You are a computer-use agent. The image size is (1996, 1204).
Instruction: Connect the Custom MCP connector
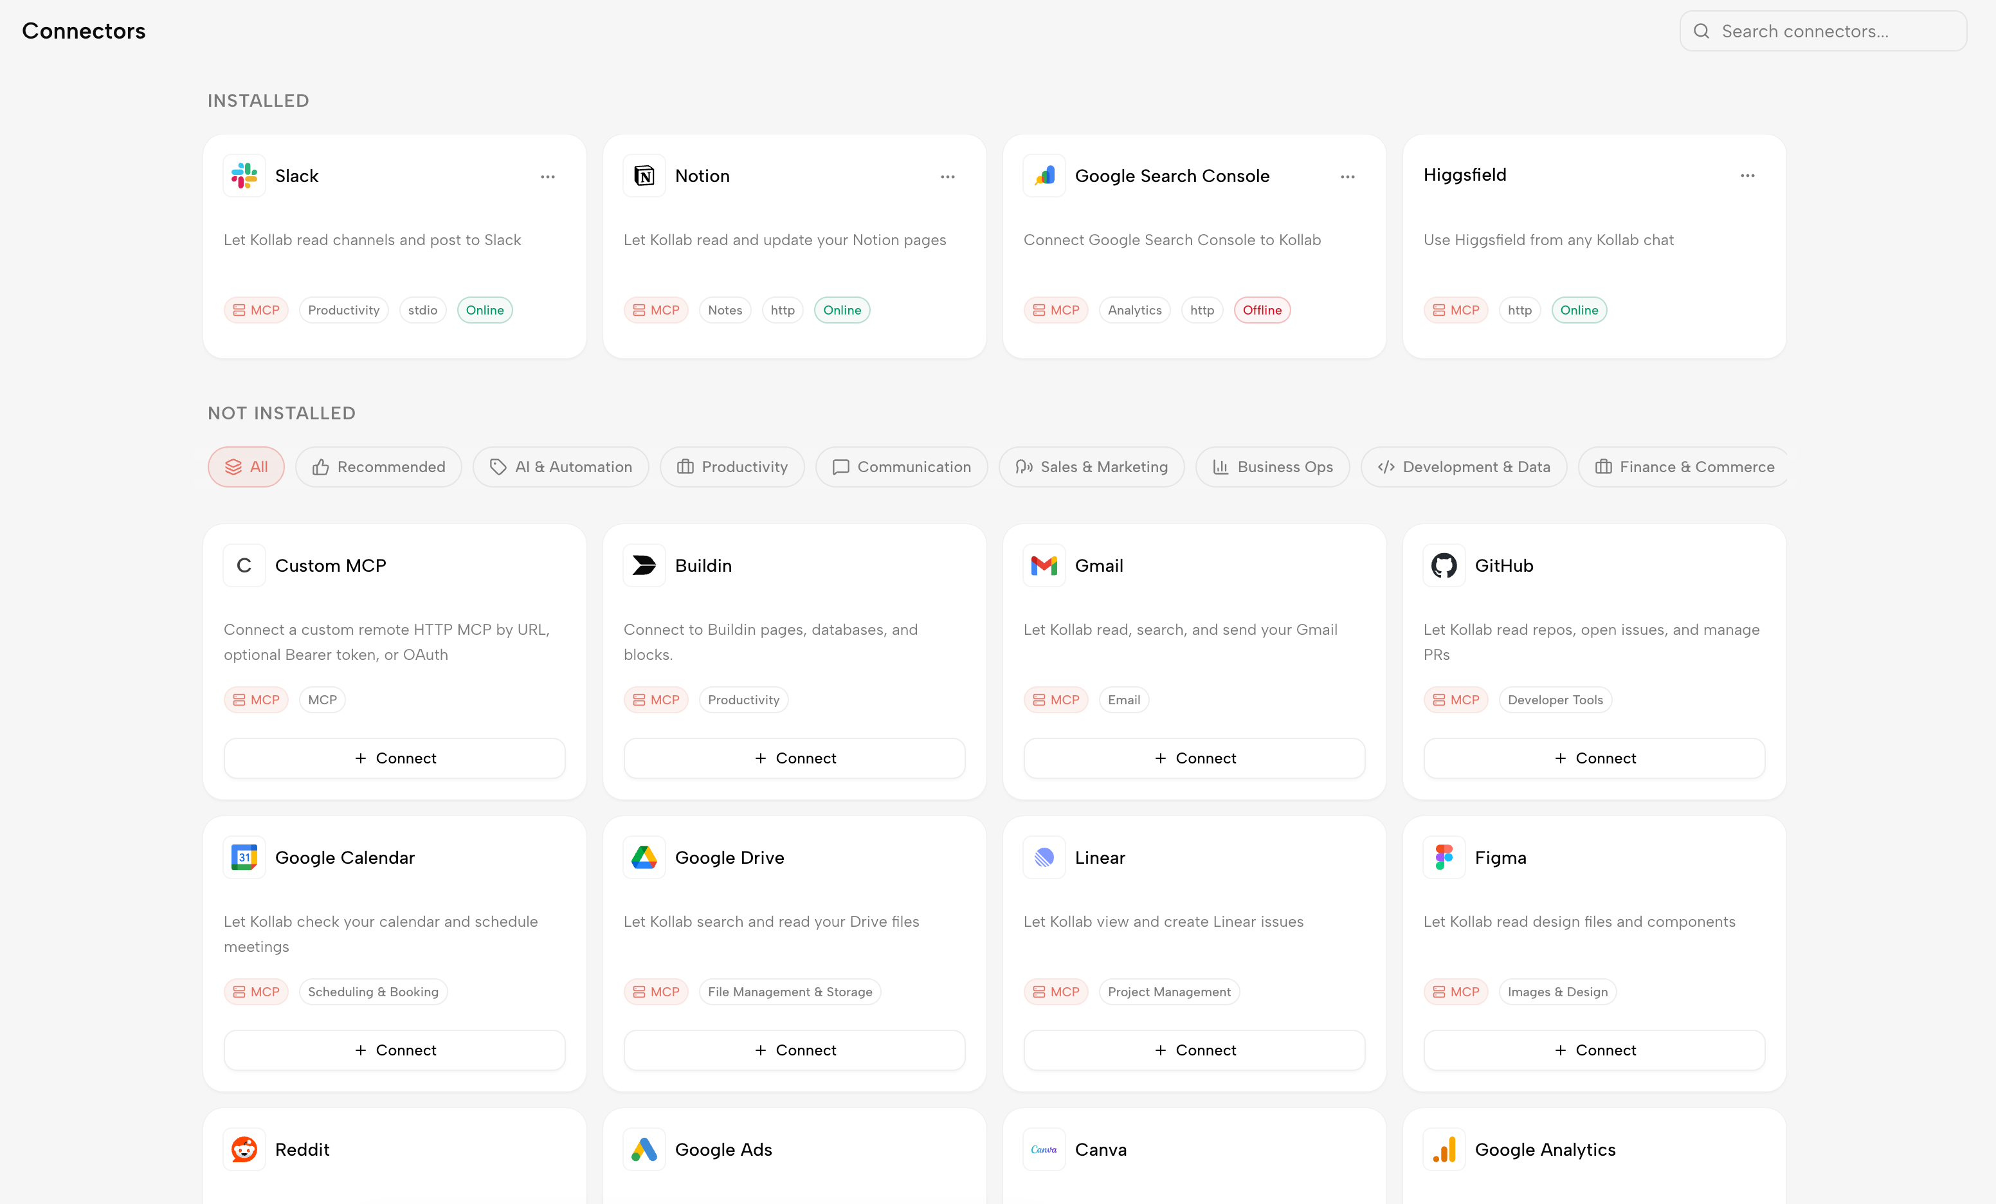coord(394,758)
